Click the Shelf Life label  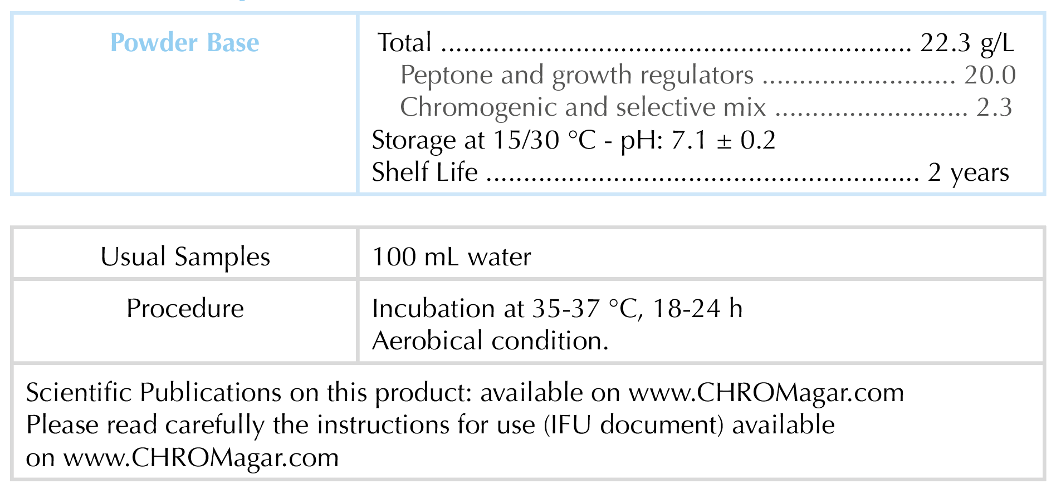[424, 172]
